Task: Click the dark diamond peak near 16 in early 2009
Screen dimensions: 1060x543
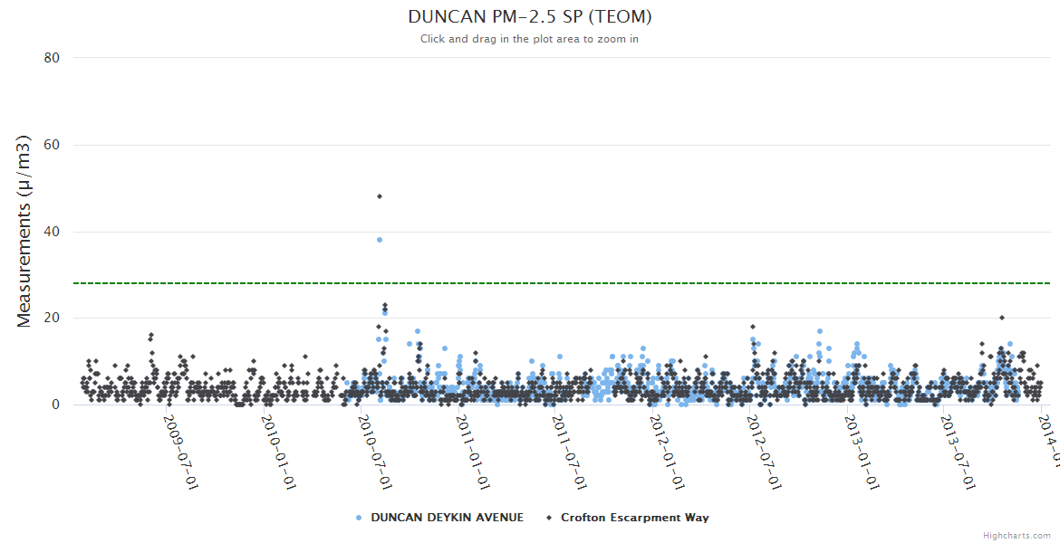Action: 151,335
